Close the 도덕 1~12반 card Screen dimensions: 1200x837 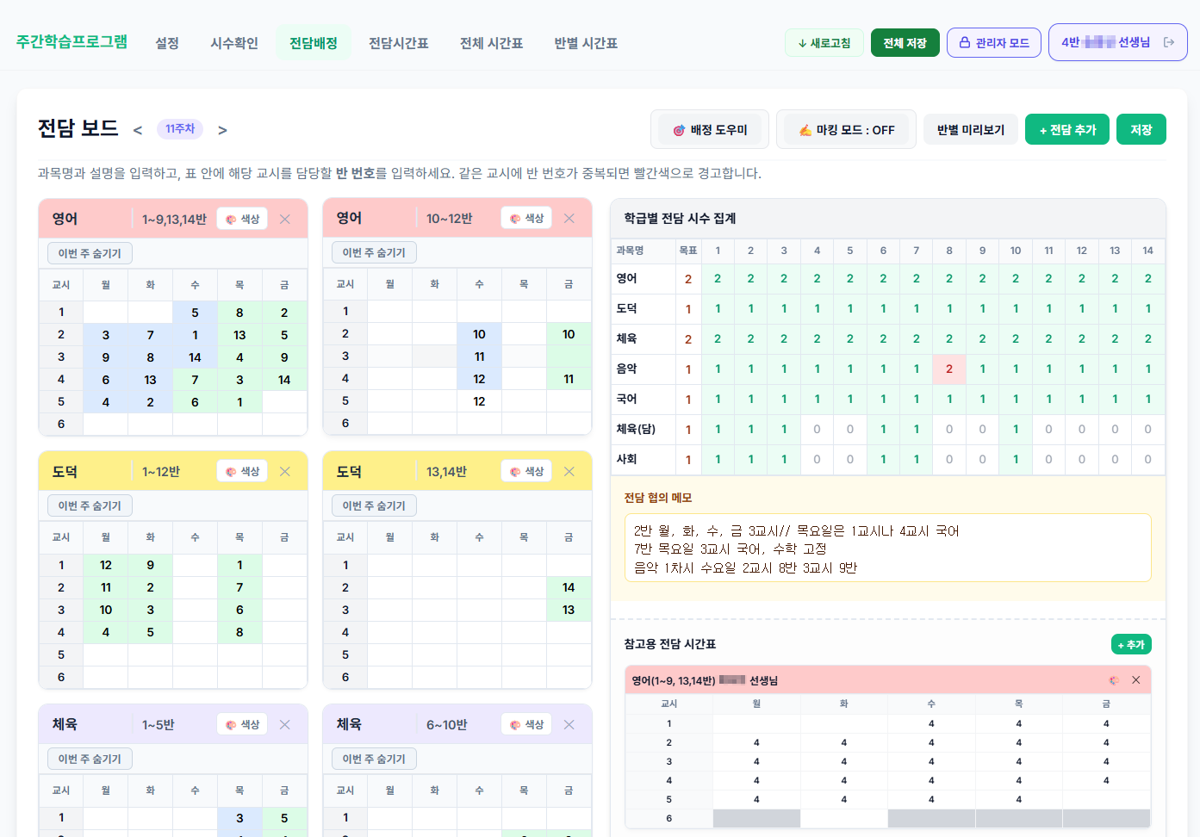[x=285, y=471]
